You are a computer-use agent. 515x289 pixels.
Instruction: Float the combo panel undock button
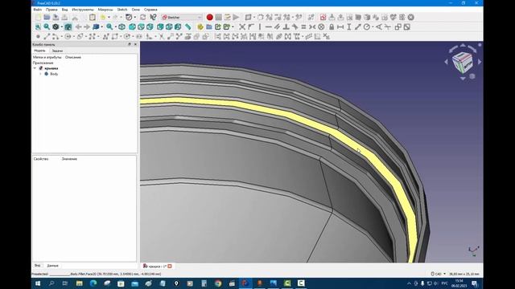[x=130, y=44]
